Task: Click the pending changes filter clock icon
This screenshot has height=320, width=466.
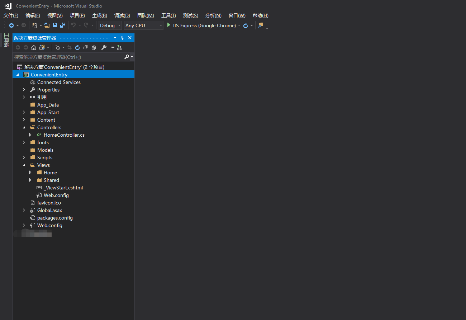Action: point(58,47)
